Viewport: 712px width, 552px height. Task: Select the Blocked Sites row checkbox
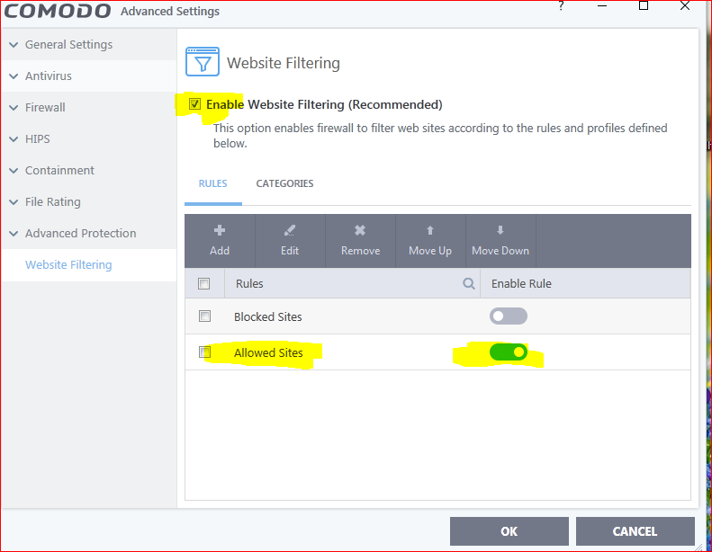(x=205, y=316)
